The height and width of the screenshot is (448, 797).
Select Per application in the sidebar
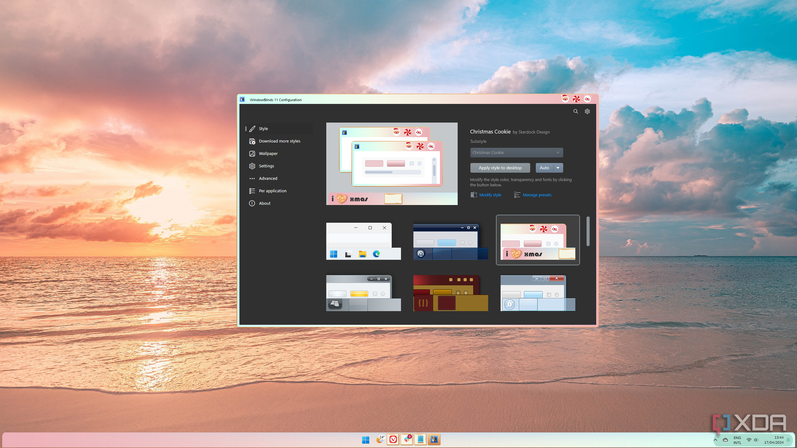coord(272,191)
